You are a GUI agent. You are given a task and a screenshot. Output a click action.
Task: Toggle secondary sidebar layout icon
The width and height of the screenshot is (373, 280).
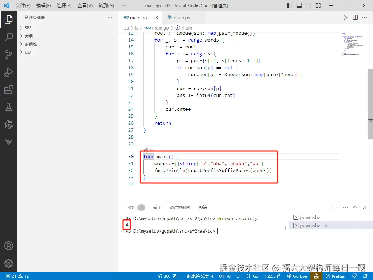click(x=309, y=5)
